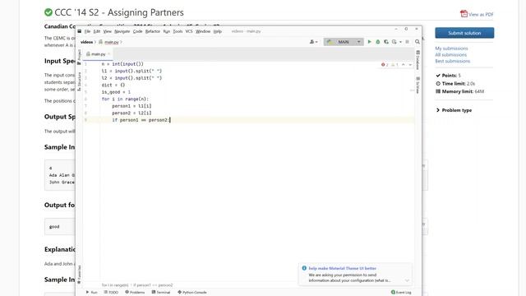The width and height of the screenshot is (526, 296).
Task: Expand the Problem type section
Action: coord(454,110)
